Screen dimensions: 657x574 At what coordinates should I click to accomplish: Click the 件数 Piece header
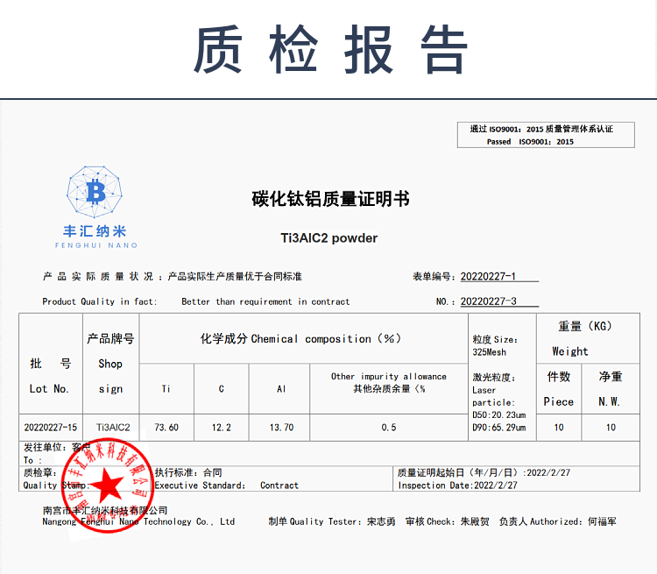(559, 389)
